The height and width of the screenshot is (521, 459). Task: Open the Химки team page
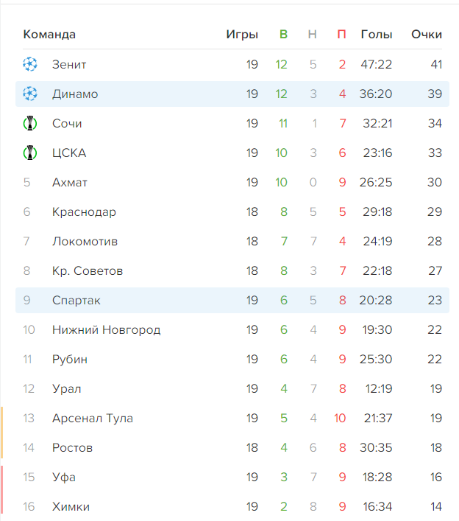point(71,506)
